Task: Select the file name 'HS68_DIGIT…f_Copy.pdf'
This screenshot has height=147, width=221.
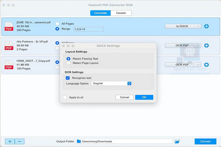Action: point(33,61)
